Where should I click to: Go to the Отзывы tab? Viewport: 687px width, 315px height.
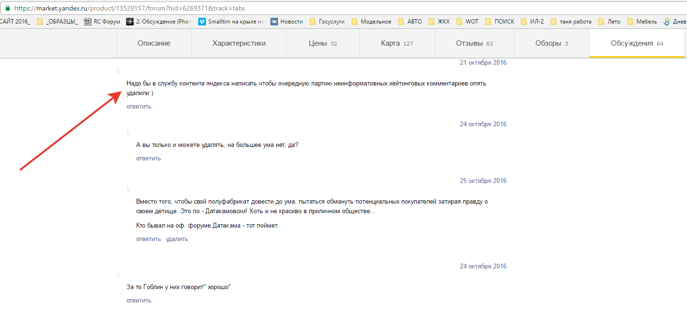pos(474,43)
